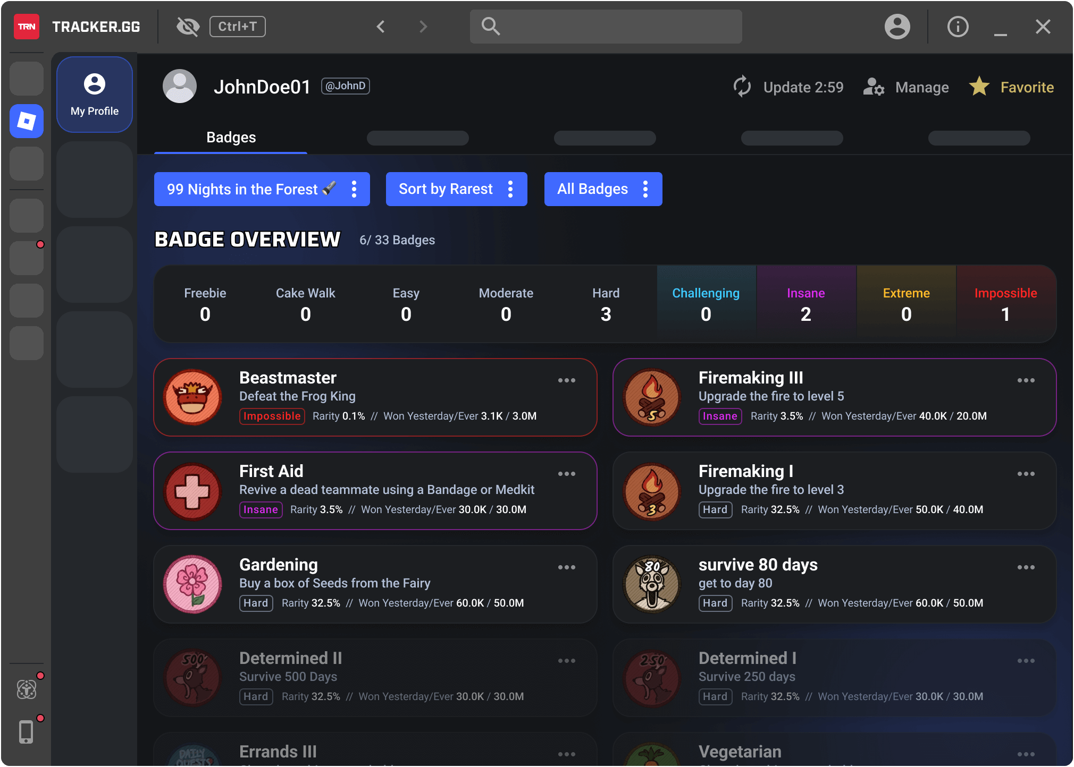Select the Cake Walk rarity category
Viewport: 1074px width, 767px height.
tap(306, 304)
